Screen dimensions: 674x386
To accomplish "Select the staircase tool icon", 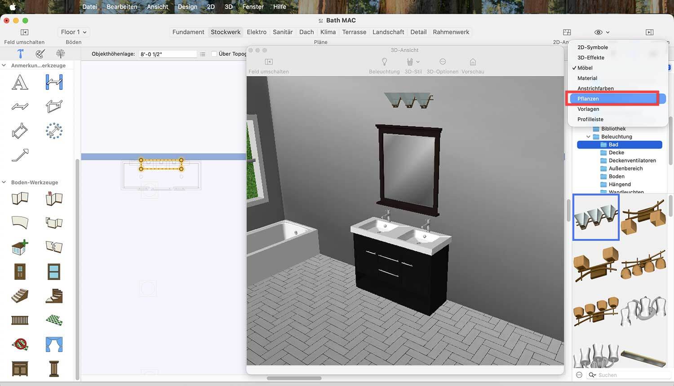I will pos(20,296).
